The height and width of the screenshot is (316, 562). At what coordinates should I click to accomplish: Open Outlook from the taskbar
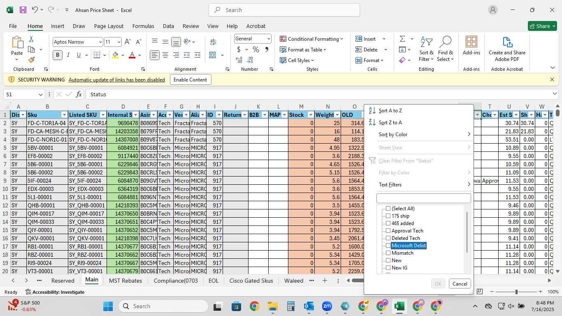pos(309,306)
